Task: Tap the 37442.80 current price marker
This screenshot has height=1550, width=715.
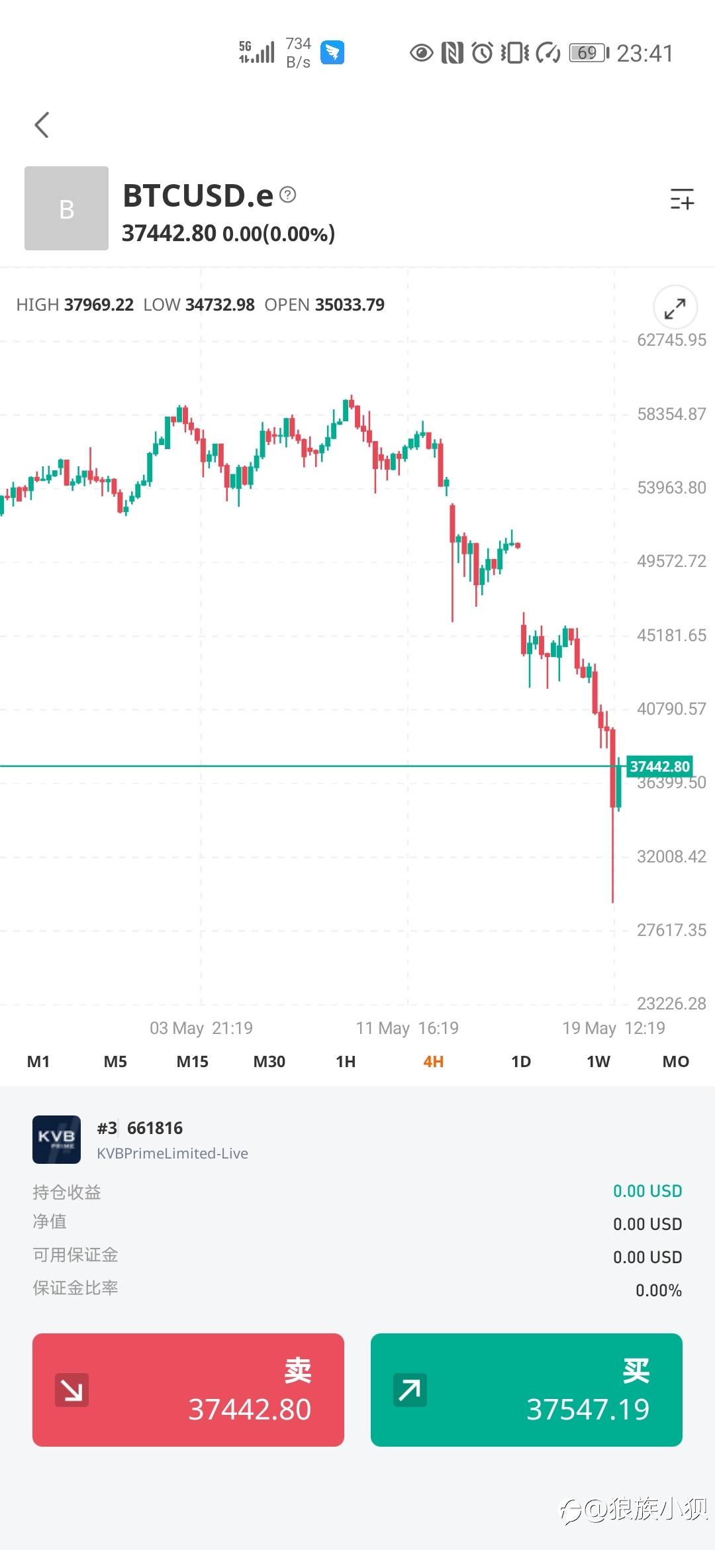Action: [x=659, y=766]
